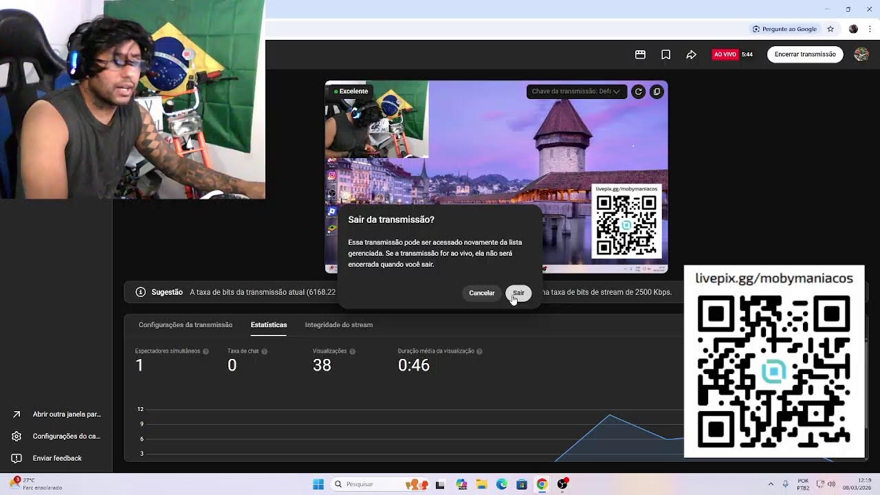880x495 pixels.
Task: Open Microsoft Edge from taskbar
Action: (502, 484)
